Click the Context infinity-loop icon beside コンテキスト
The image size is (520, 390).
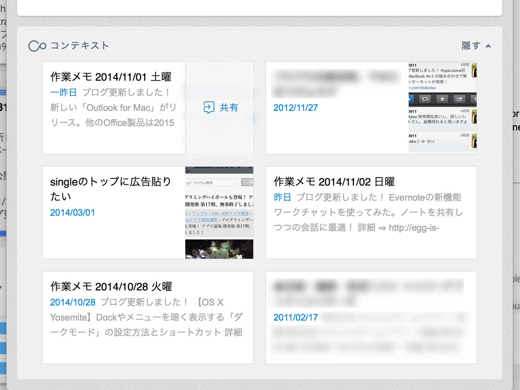coord(37,46)
